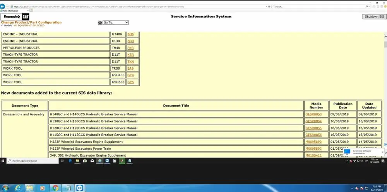
Task: Open File Explorer on the inner taskbar
Action: click(77, 161)
